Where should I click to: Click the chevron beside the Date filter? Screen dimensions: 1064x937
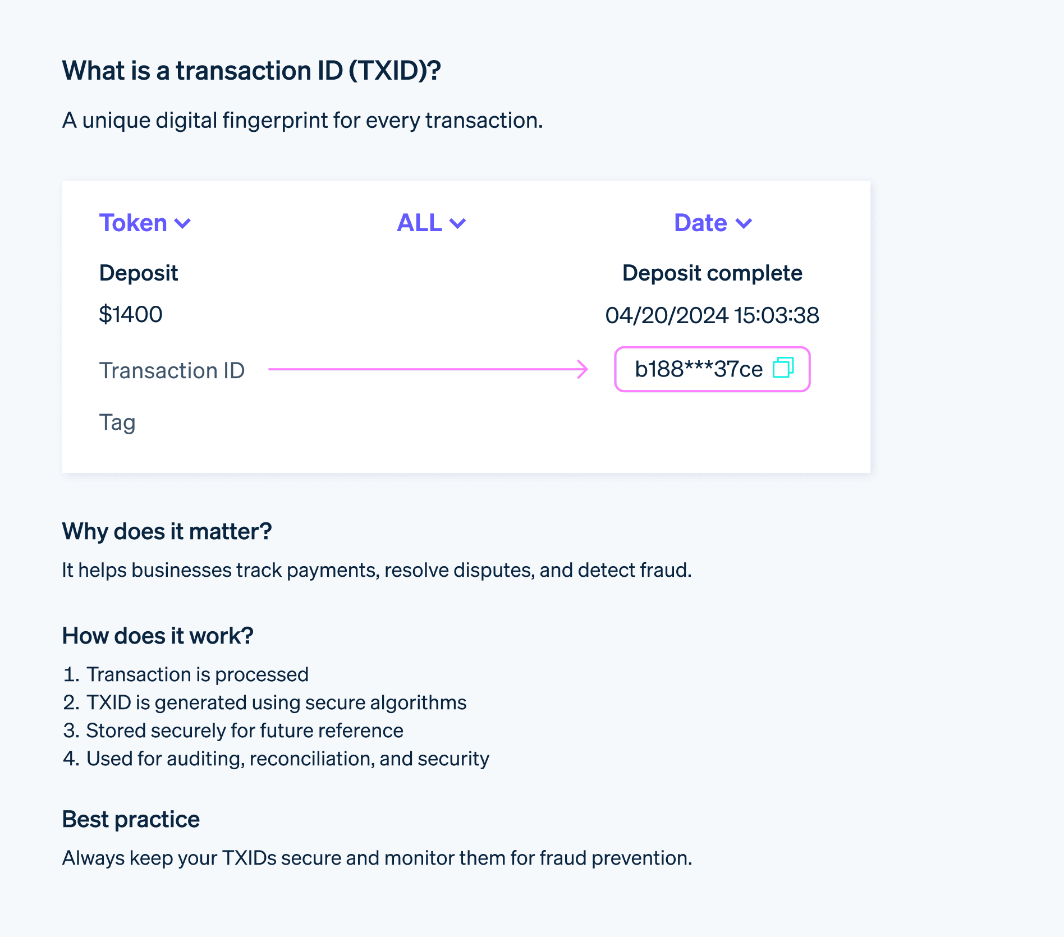[745, 223]
